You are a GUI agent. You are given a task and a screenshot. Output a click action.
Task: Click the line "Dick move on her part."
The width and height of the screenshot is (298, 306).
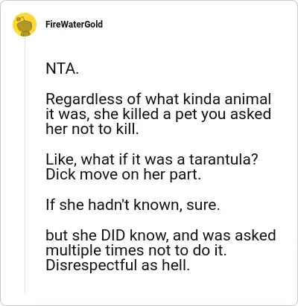click(x=123, y=174)
